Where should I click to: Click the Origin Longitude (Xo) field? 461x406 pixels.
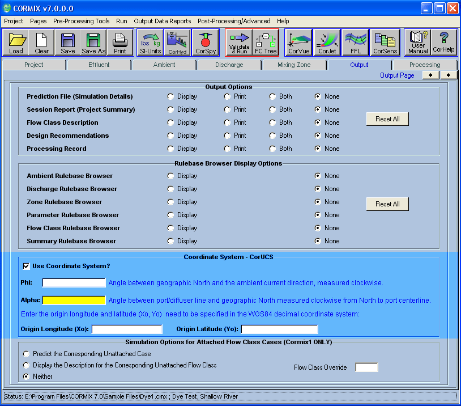(127, 329)
